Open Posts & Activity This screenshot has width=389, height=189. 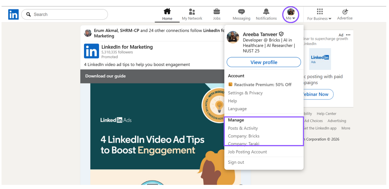point(243,128)
